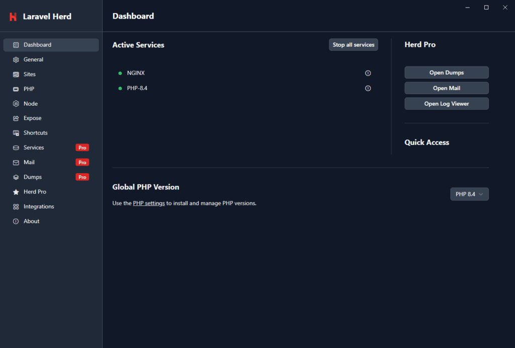Viewport: 515px width, 348px height.
Task: Stop all services button
Action: click(354, 45)
